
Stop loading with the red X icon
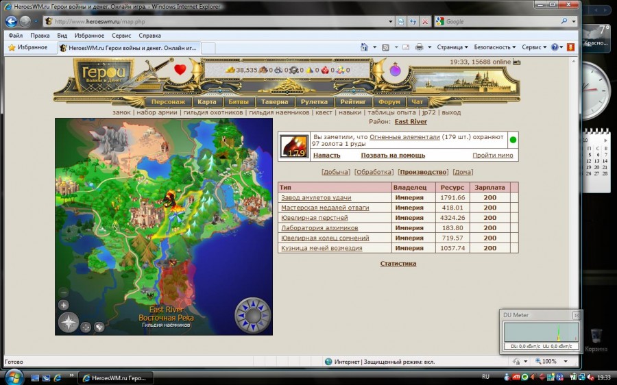tap(425, 22)
